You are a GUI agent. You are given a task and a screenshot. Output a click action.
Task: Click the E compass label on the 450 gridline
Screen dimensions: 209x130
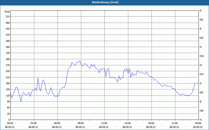[x=201, y=29]
